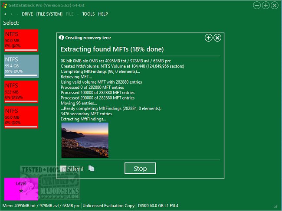Toggle the Silent checkbox
The height and width of the screenshot is (211, 282).
coord(63,169)
